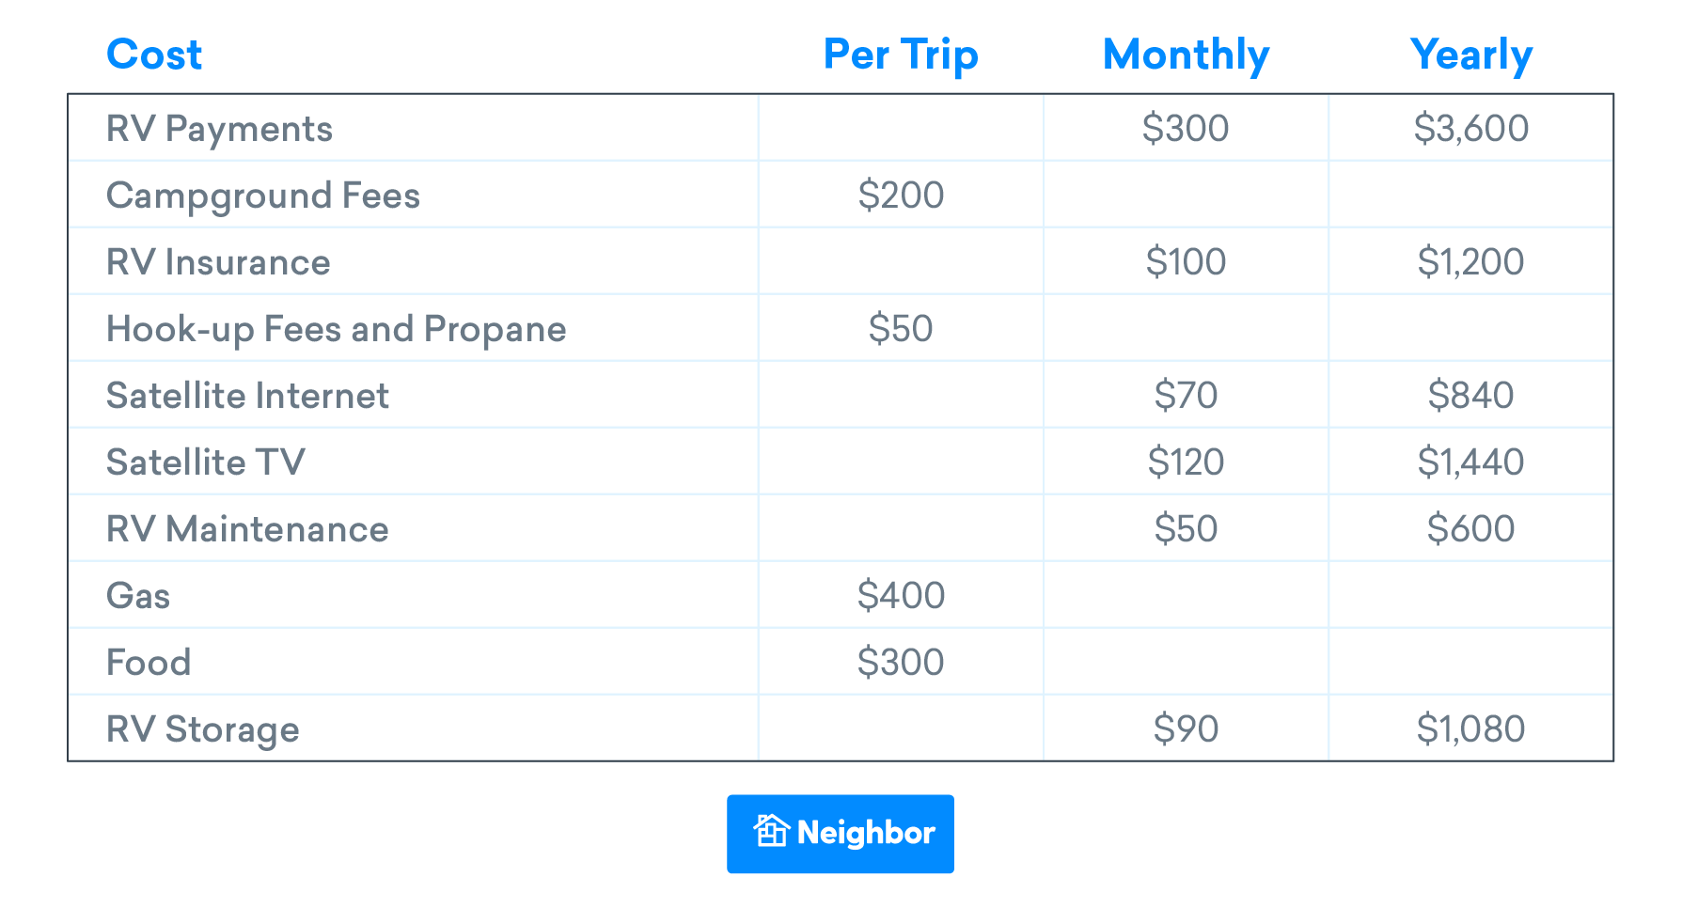The width and height of the screenshot is (1682, 908).
Task: Click the $200 campground per-trip cell
Action: [x=901, y=196]
